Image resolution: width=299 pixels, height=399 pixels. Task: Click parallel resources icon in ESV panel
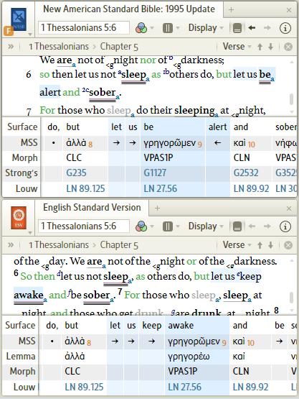tap(168, 226)
